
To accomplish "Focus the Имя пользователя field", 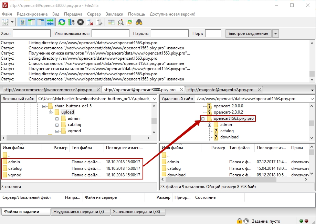I will click(110, 33).
